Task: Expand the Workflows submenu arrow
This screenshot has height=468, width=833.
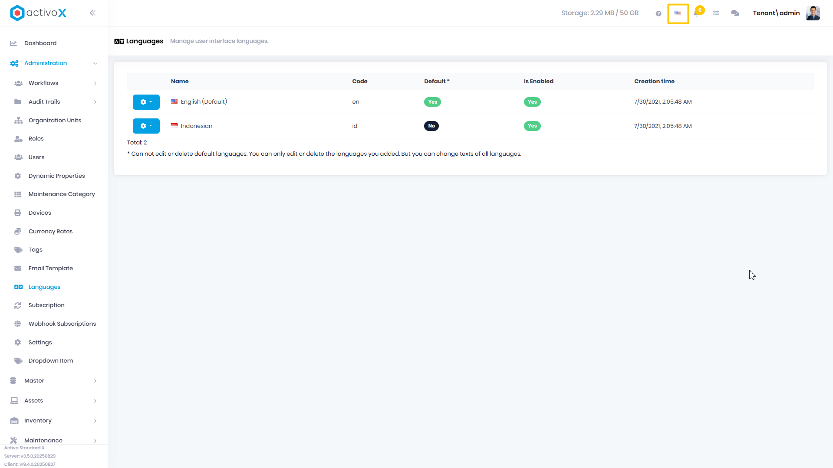Action: pyautogui.click(x=95, y=83)
